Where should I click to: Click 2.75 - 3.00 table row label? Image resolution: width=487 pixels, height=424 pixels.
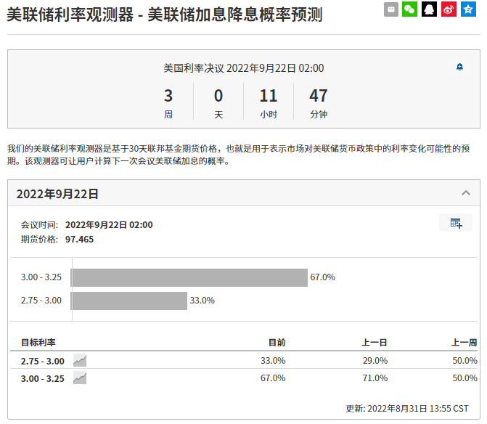[43, 362]
